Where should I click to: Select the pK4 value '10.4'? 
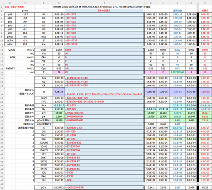(x=25, y=33)
